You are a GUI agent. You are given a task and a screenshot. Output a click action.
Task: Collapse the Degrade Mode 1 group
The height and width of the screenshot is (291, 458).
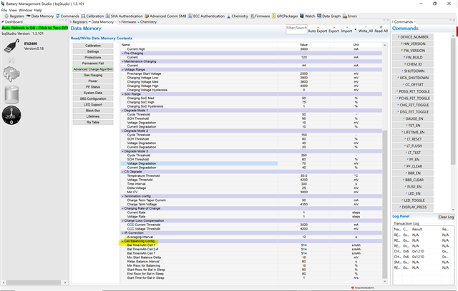[122, 111]
